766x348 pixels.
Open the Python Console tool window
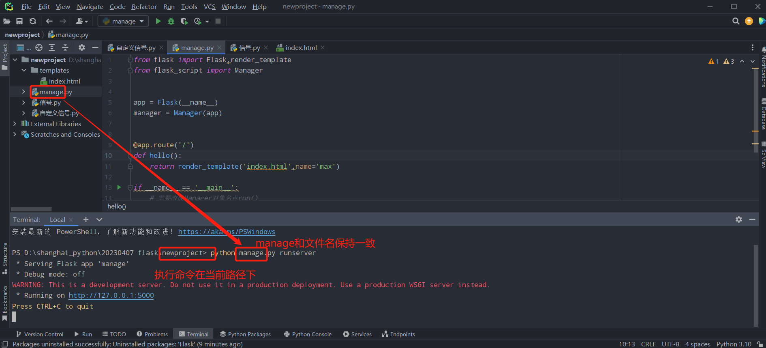click(x=308, y=334)
